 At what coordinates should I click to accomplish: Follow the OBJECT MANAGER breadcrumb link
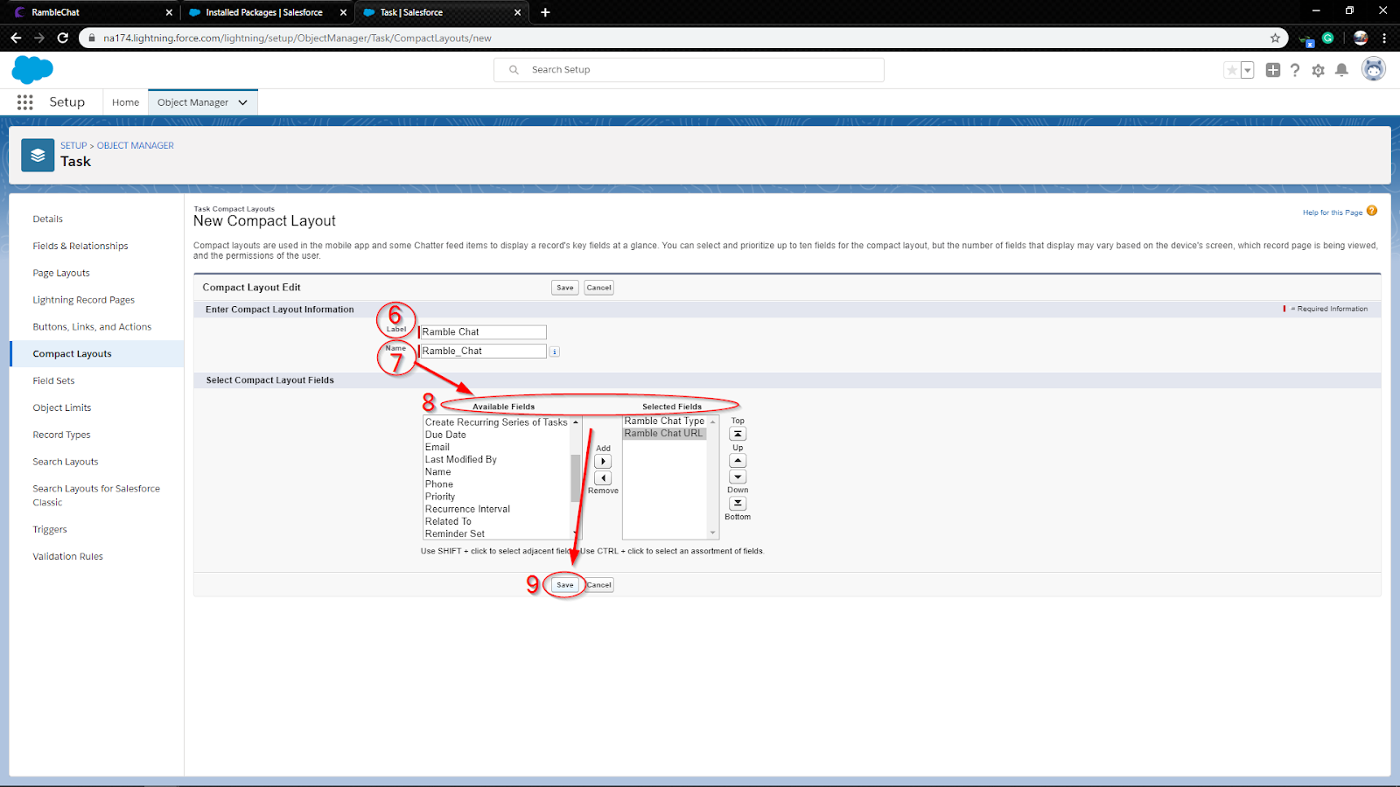click(x=136, y=146)
